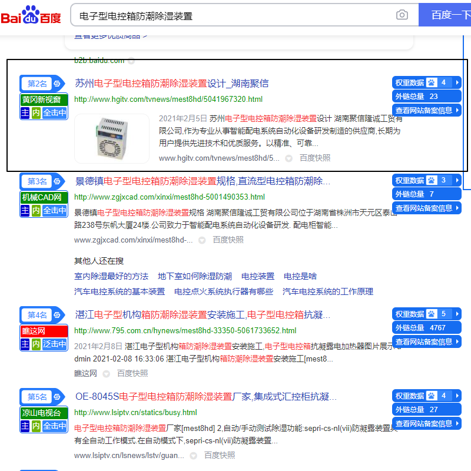The width and height of the screenshot is (471, 471).
Task: Click the 第2名 rank badge
Action: (37, 84)
